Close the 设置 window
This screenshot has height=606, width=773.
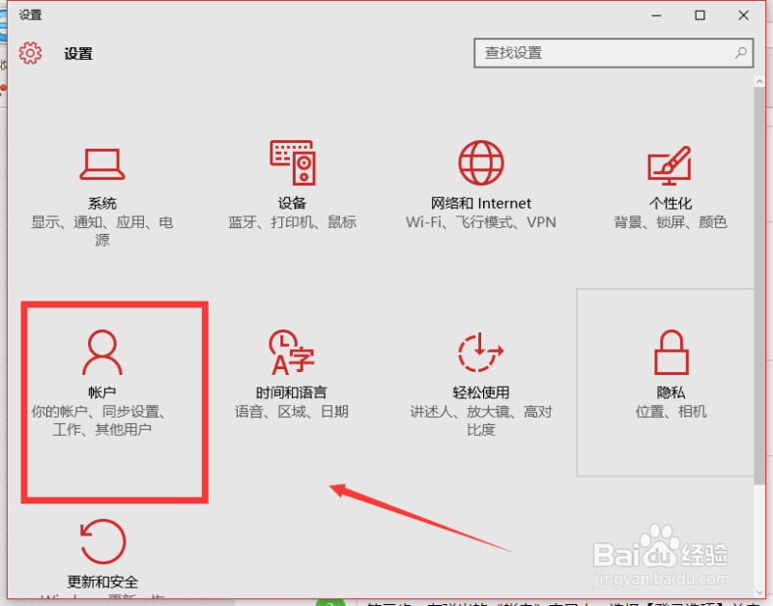click(x=743, y=15)
